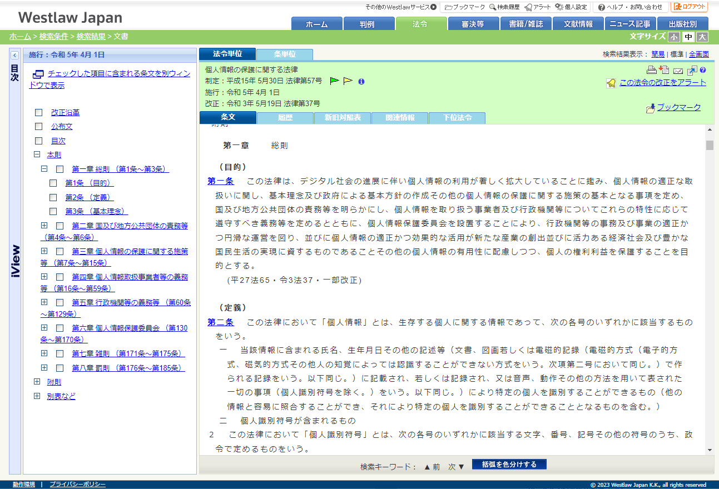
Task: Click the yellow flag icon
Action: [x=348, y=81]
